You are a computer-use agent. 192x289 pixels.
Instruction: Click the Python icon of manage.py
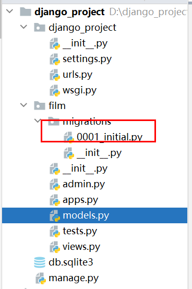[x=41, y=278]
